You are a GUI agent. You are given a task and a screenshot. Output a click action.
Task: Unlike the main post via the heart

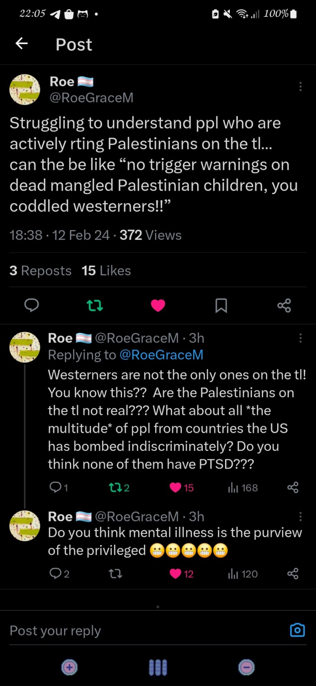(x=158, y=305)
